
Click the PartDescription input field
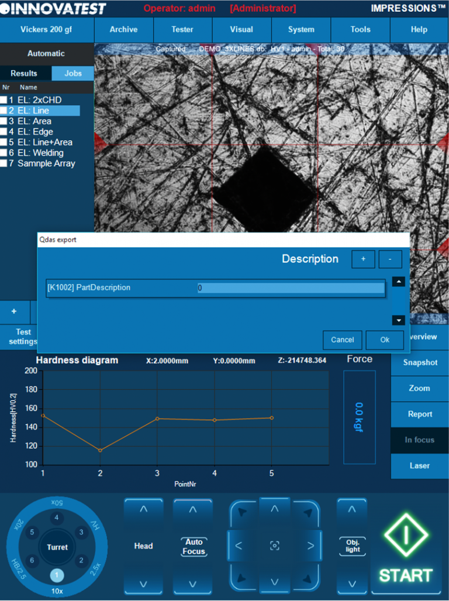291,288
